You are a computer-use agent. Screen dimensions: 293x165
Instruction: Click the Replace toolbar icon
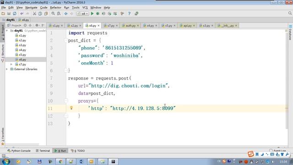tap(59, 13)
